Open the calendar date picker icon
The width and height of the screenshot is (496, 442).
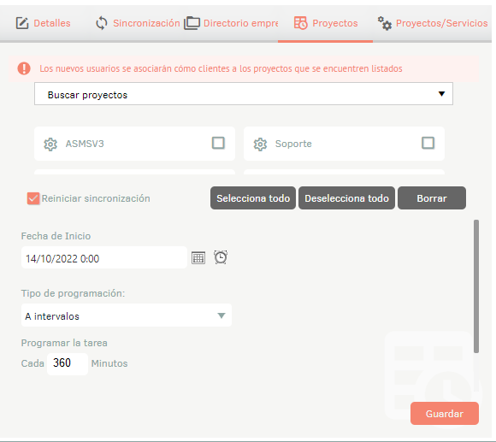[x=198, y=257]
